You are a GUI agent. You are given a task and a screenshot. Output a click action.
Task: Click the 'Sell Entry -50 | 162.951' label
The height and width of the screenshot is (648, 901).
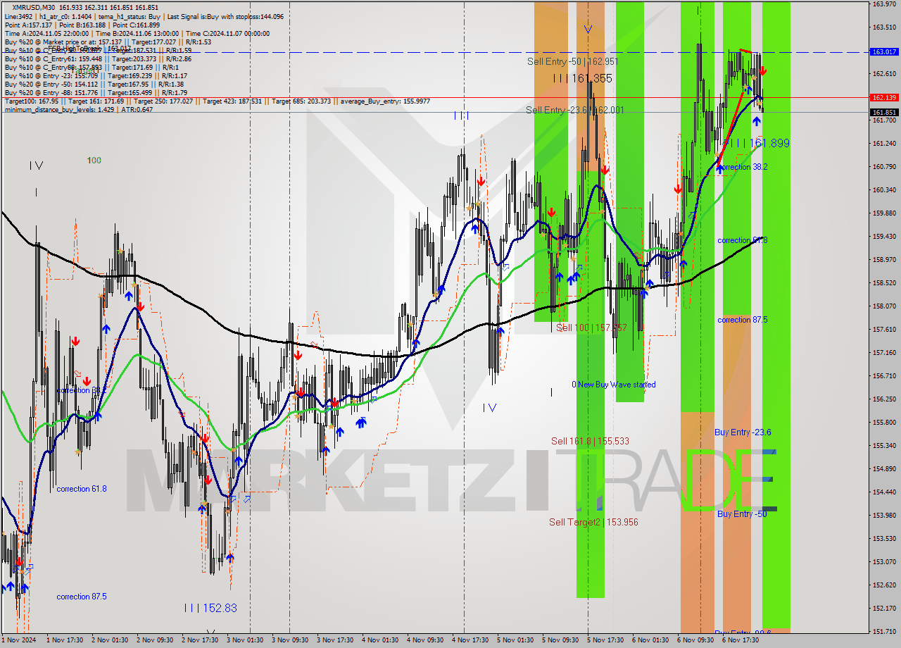[572, 61]
